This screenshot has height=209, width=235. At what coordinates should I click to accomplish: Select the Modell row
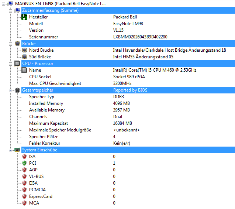pyautogui.click(x=128, y=24)
